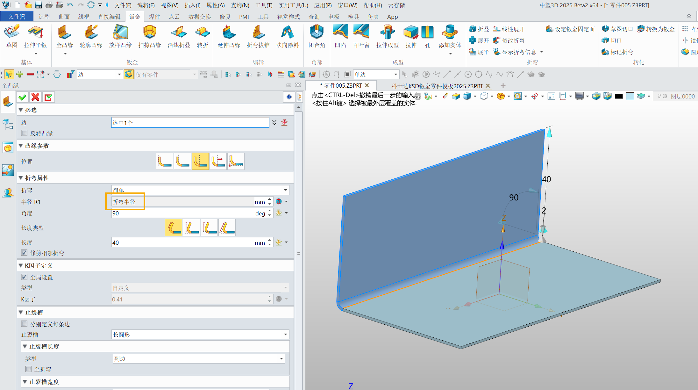Select the 折弯拔锥 tool
This screenshot has height=390, width=698.
point(258,37)
